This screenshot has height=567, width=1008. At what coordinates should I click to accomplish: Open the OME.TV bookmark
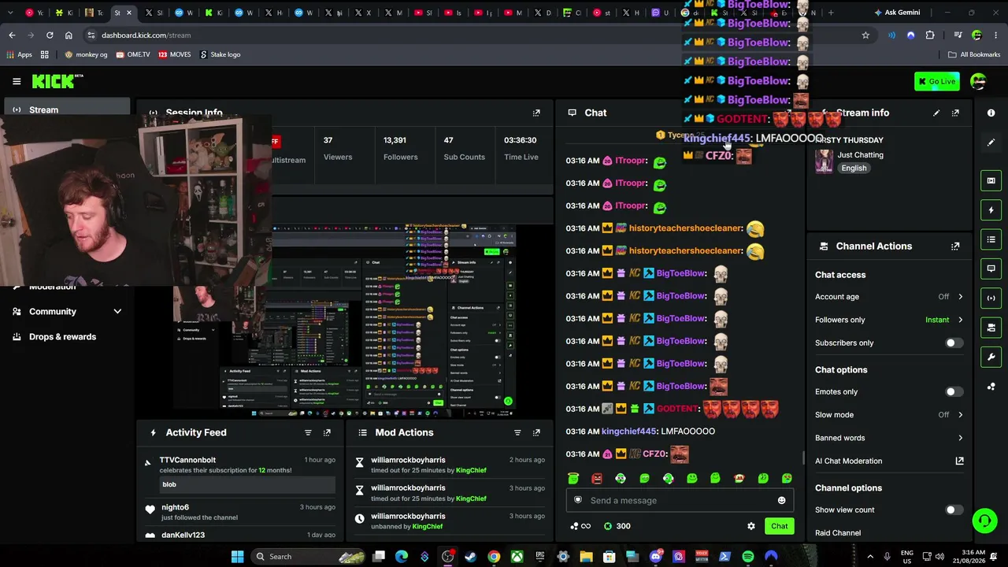(133, 54)
